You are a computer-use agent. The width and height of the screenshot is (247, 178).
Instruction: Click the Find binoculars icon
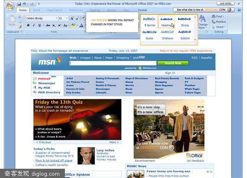[x=214, y=16]
